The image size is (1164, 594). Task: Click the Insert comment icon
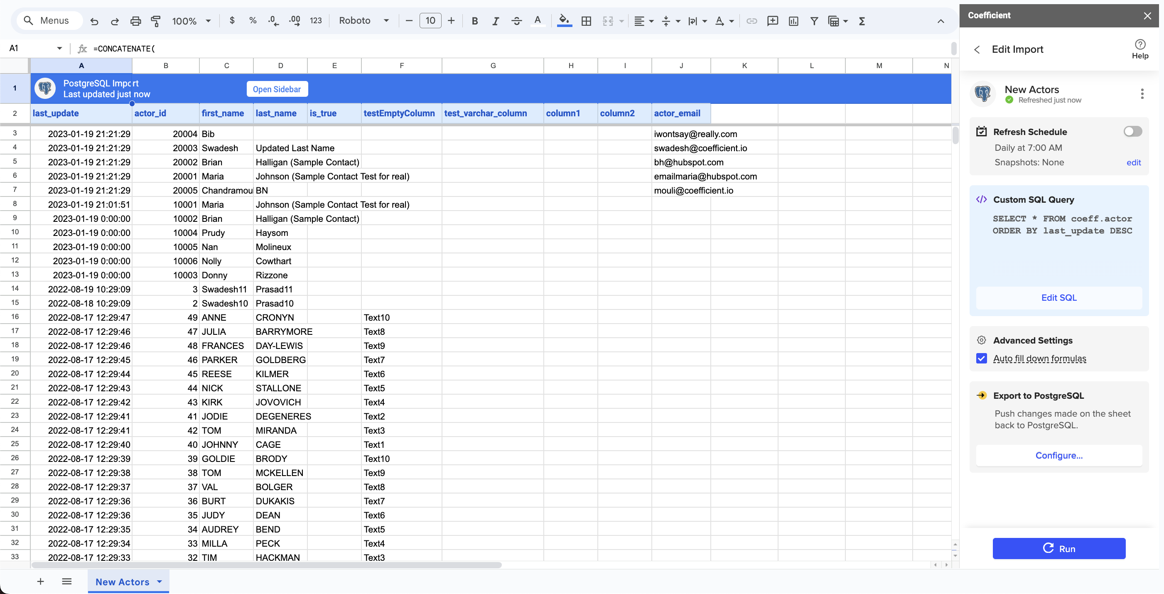(772, 21)
